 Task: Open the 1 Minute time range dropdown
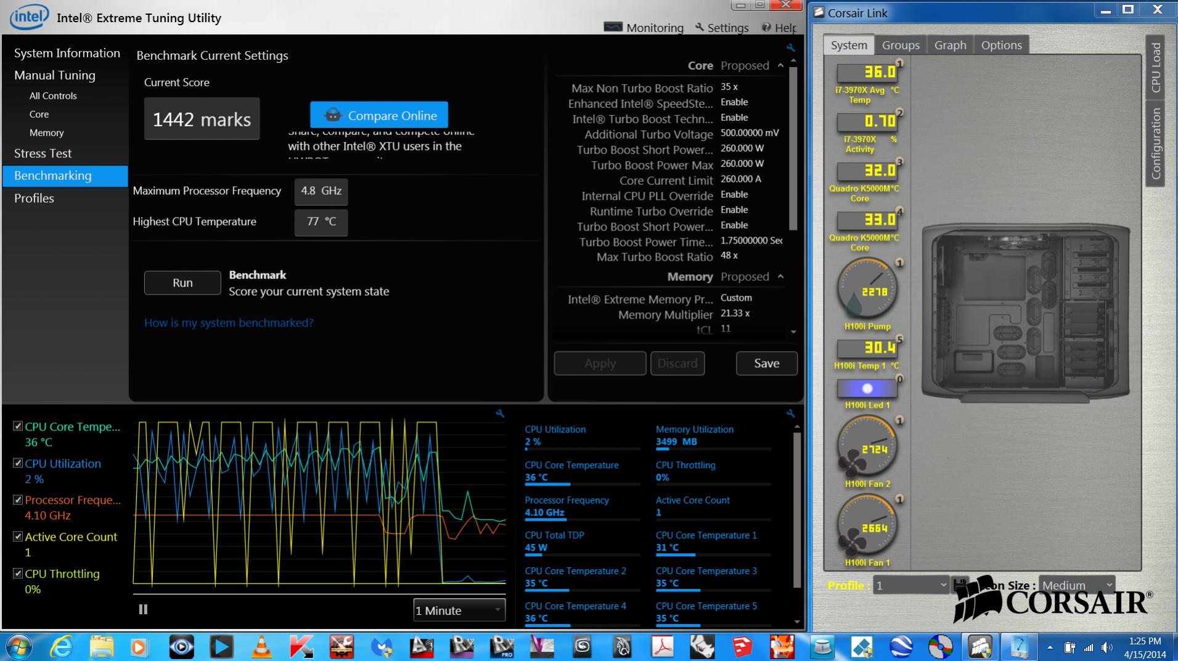click(459, 610)
